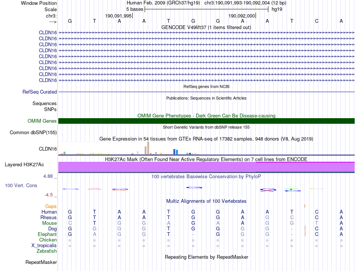Click the OMIM Genes label

(x=42, y=121)
